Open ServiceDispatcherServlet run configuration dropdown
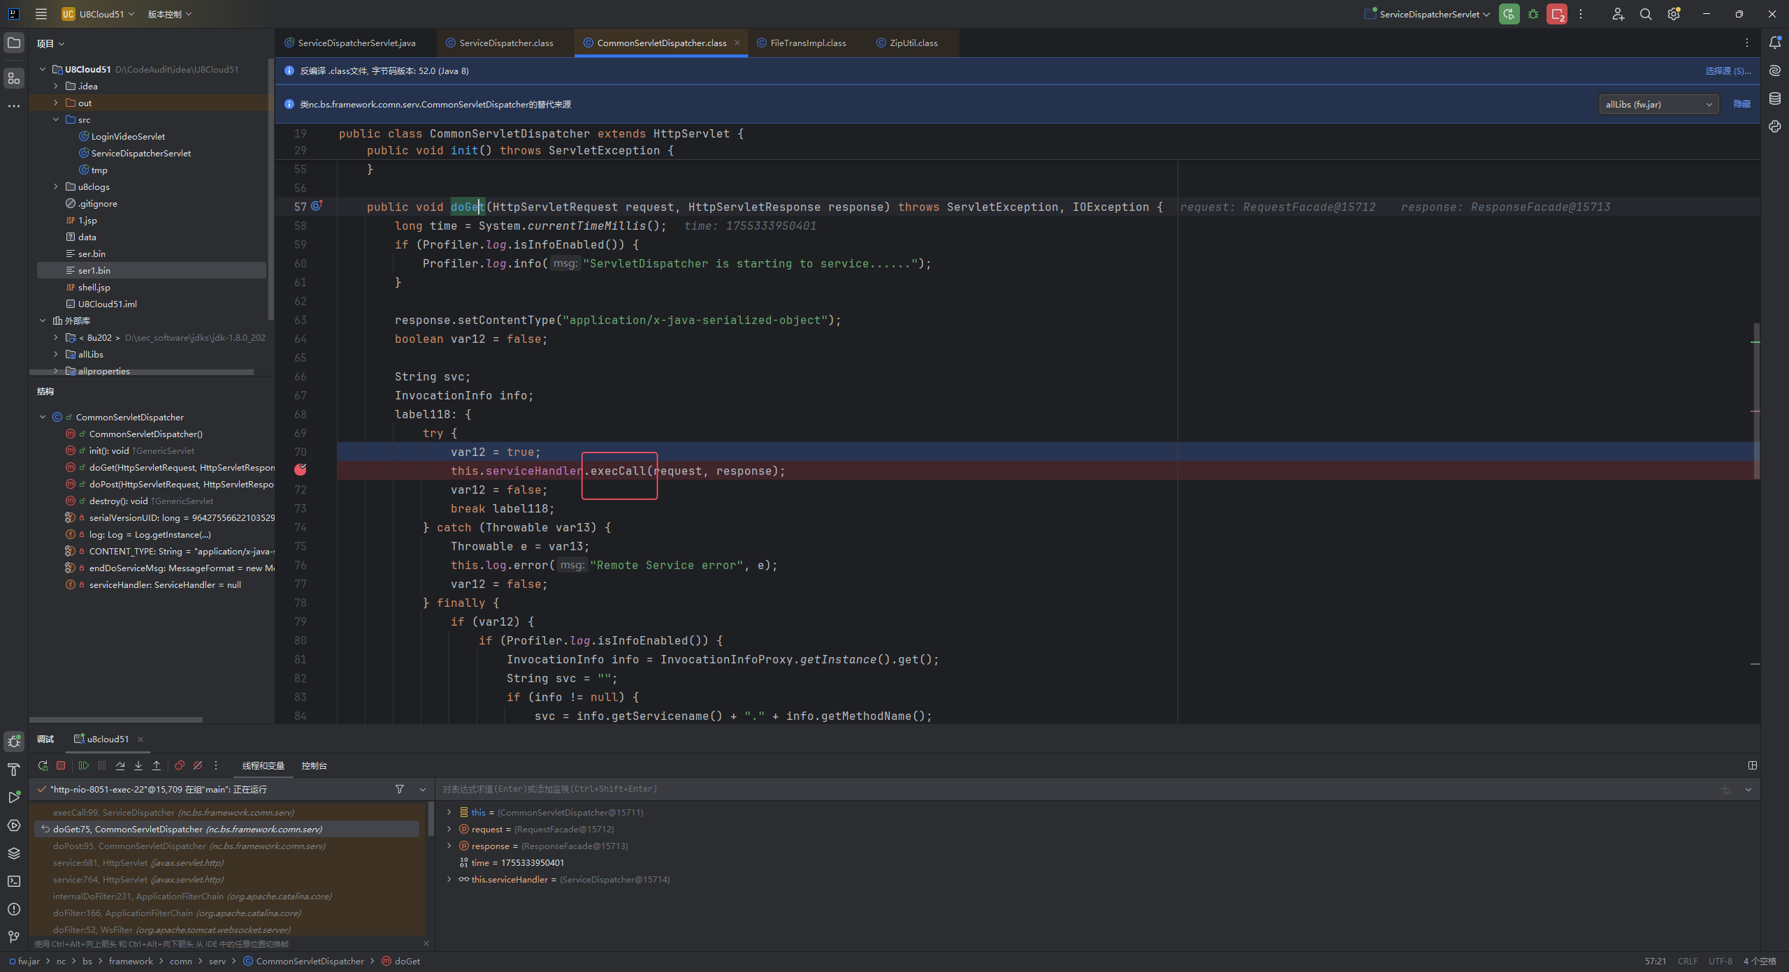The height and width of the screenshot is (972, 1789). 1427,14
